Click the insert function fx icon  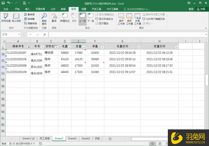pos(44,35)
